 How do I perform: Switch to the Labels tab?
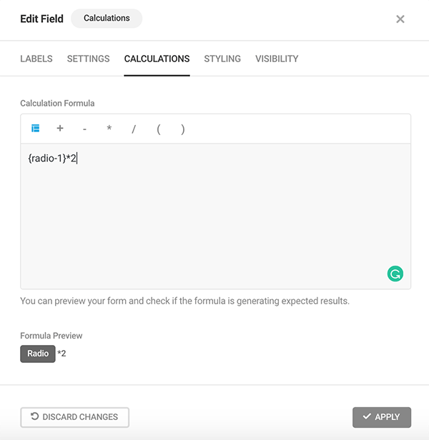[36, 59]
